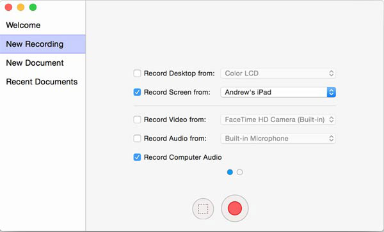384x232 pixels.
Task: Click the Record Video from label
Action: tap(175, 120)
